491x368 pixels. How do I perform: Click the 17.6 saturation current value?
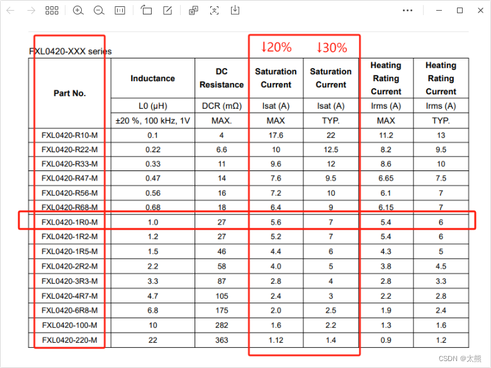(276, 135)
